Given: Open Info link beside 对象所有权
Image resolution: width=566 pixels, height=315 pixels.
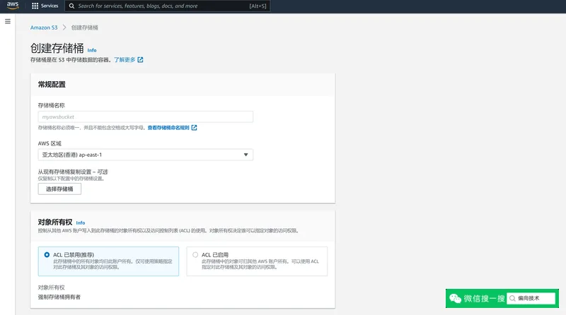Looking at the screenshot, I should click(81, 222).
